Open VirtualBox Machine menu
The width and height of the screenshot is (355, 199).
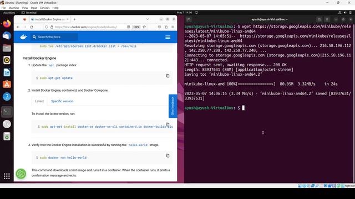[14, 8]
